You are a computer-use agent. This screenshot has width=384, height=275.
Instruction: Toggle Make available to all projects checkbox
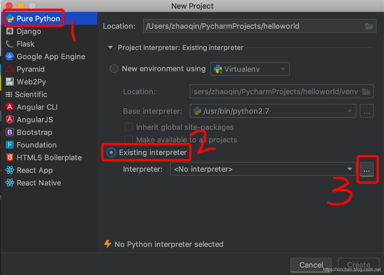128,140
